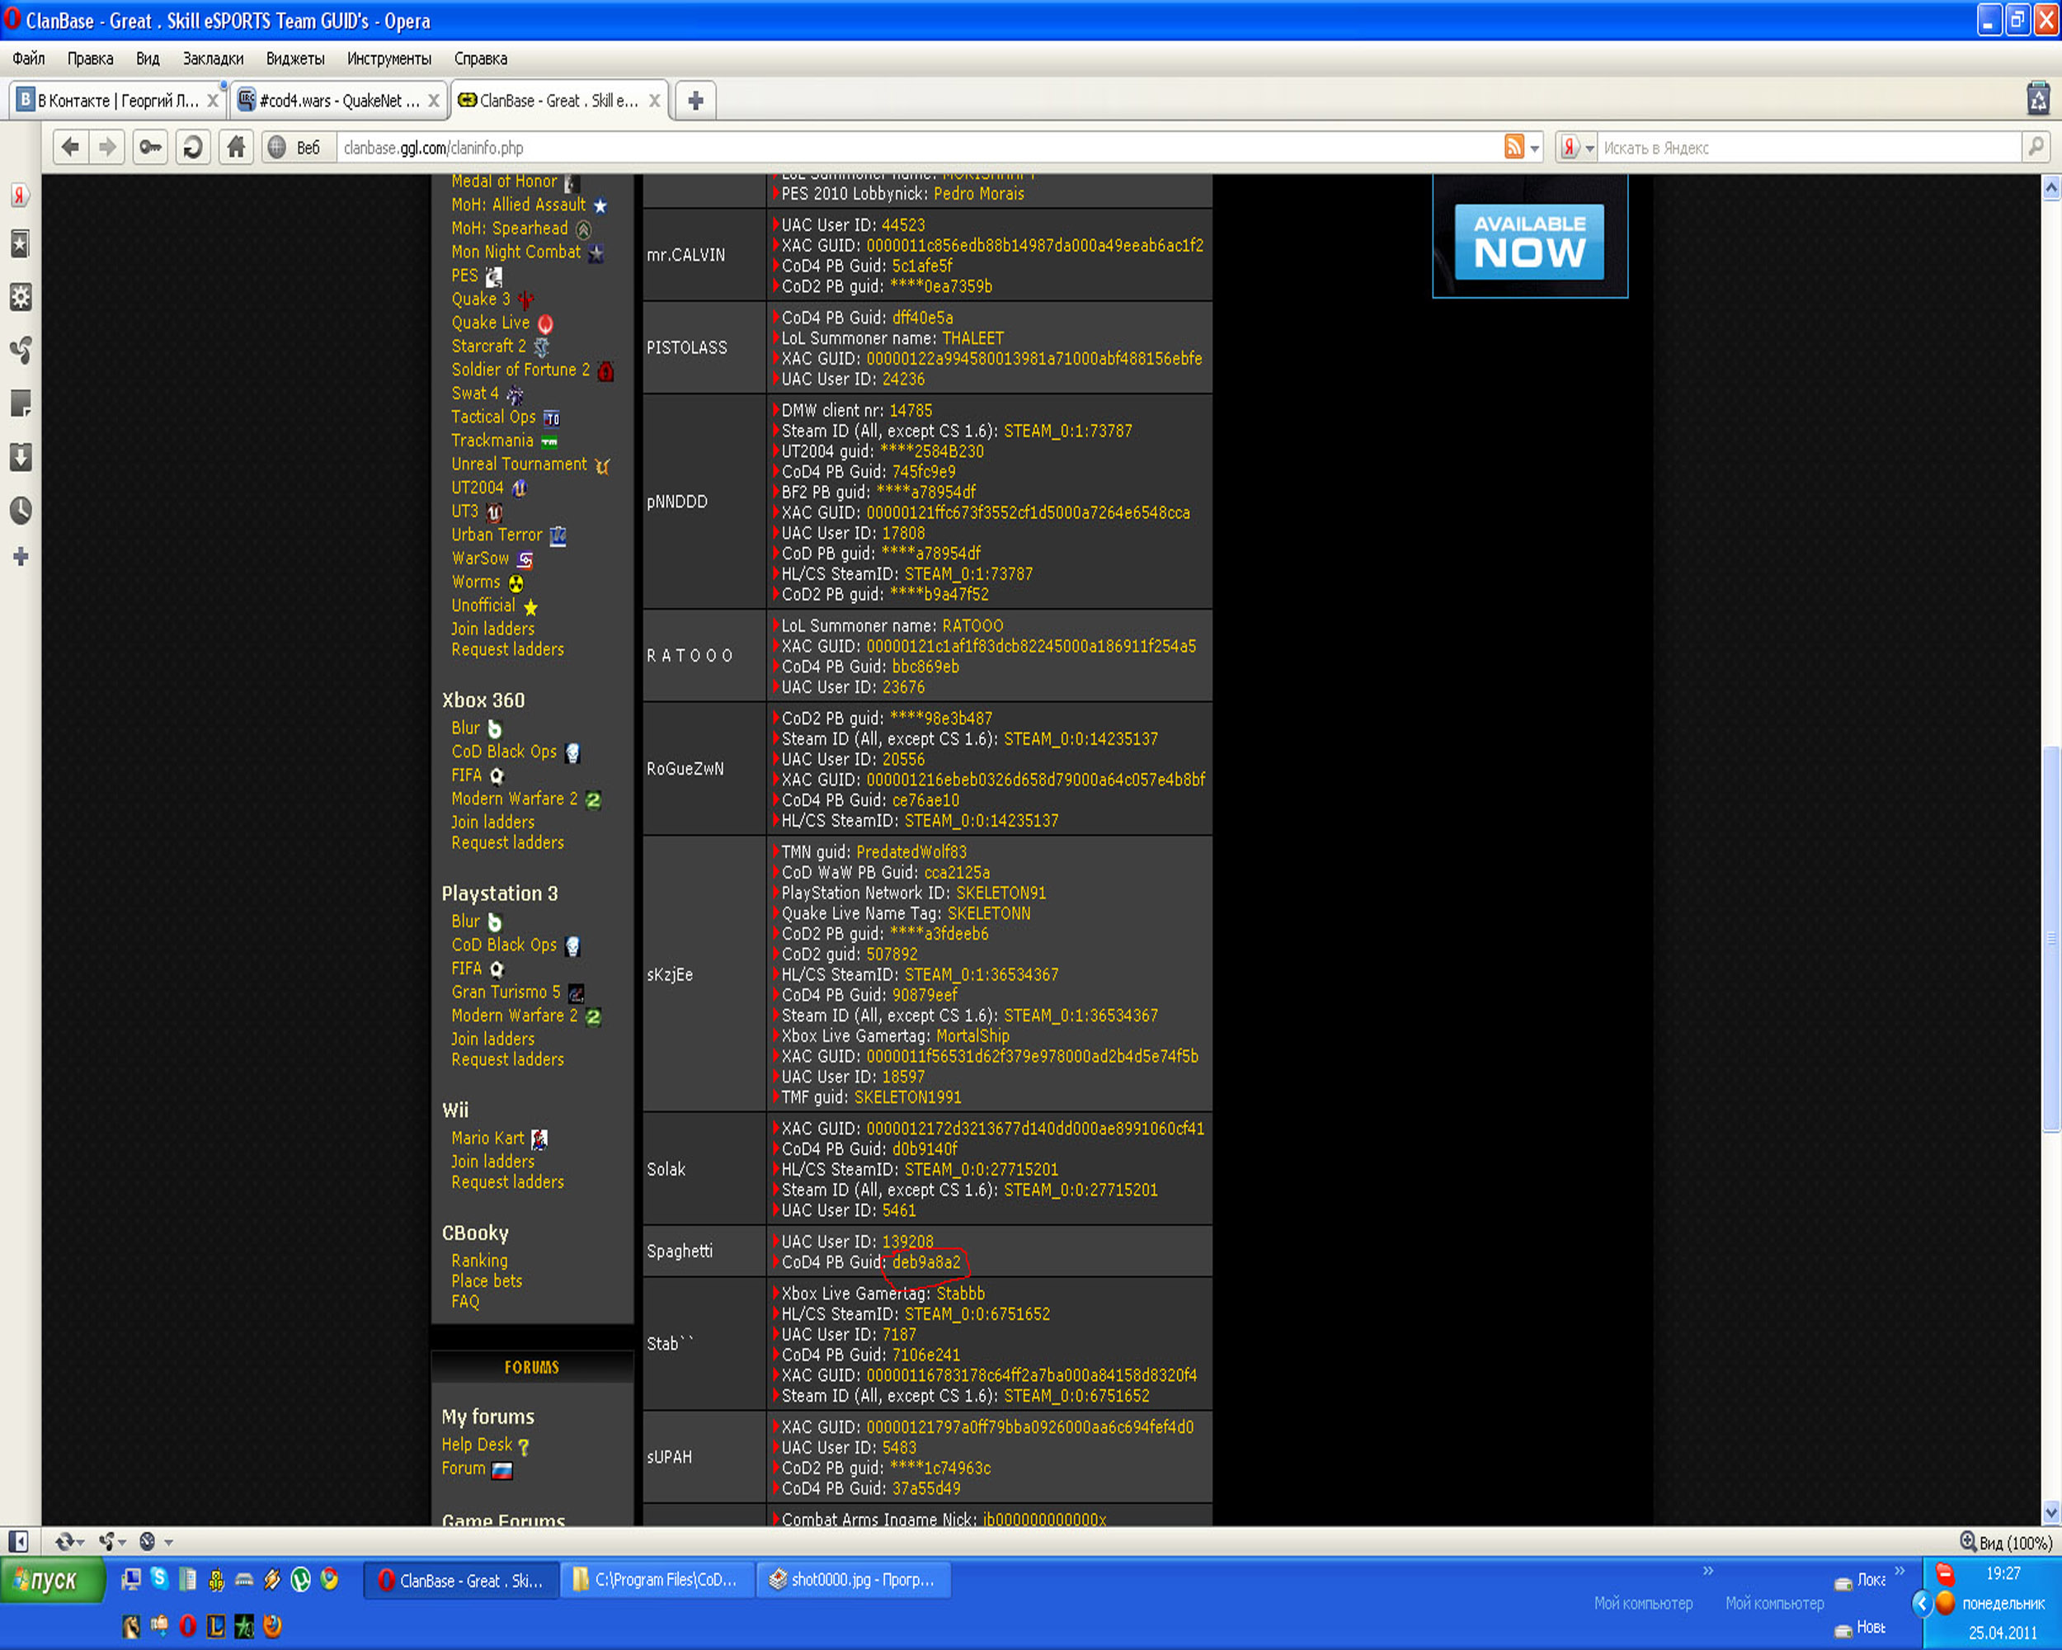Viewport: 2062px width, 1650px height.
Task: Open Bookmarks panel star icon in sidebar
Action: 20,244
